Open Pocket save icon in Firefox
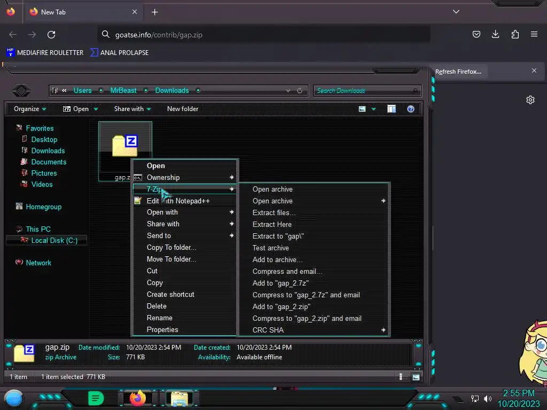 click(x=476, y=34)
